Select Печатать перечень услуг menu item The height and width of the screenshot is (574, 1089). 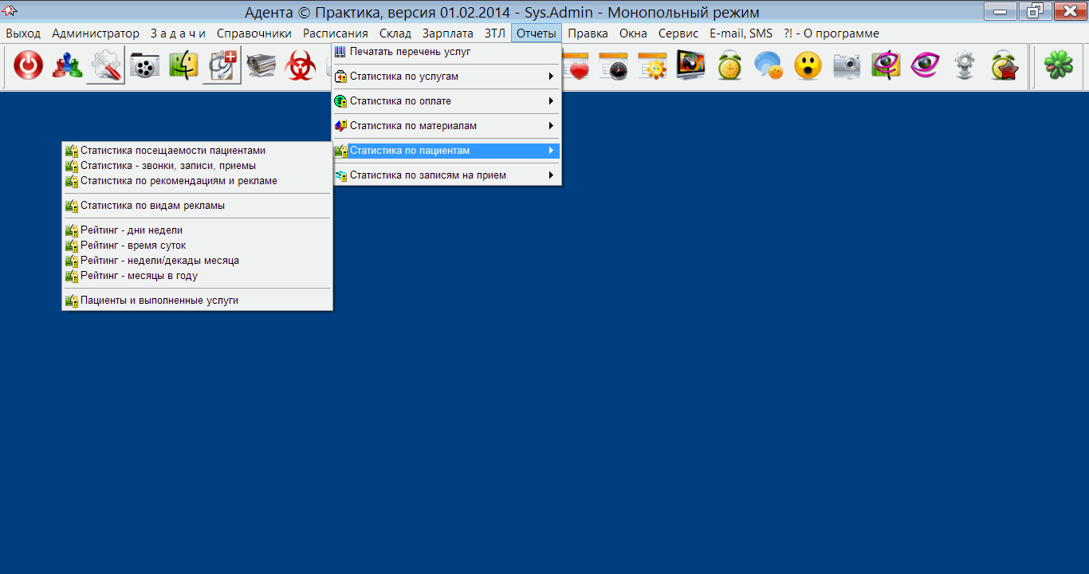pos(410,52)
